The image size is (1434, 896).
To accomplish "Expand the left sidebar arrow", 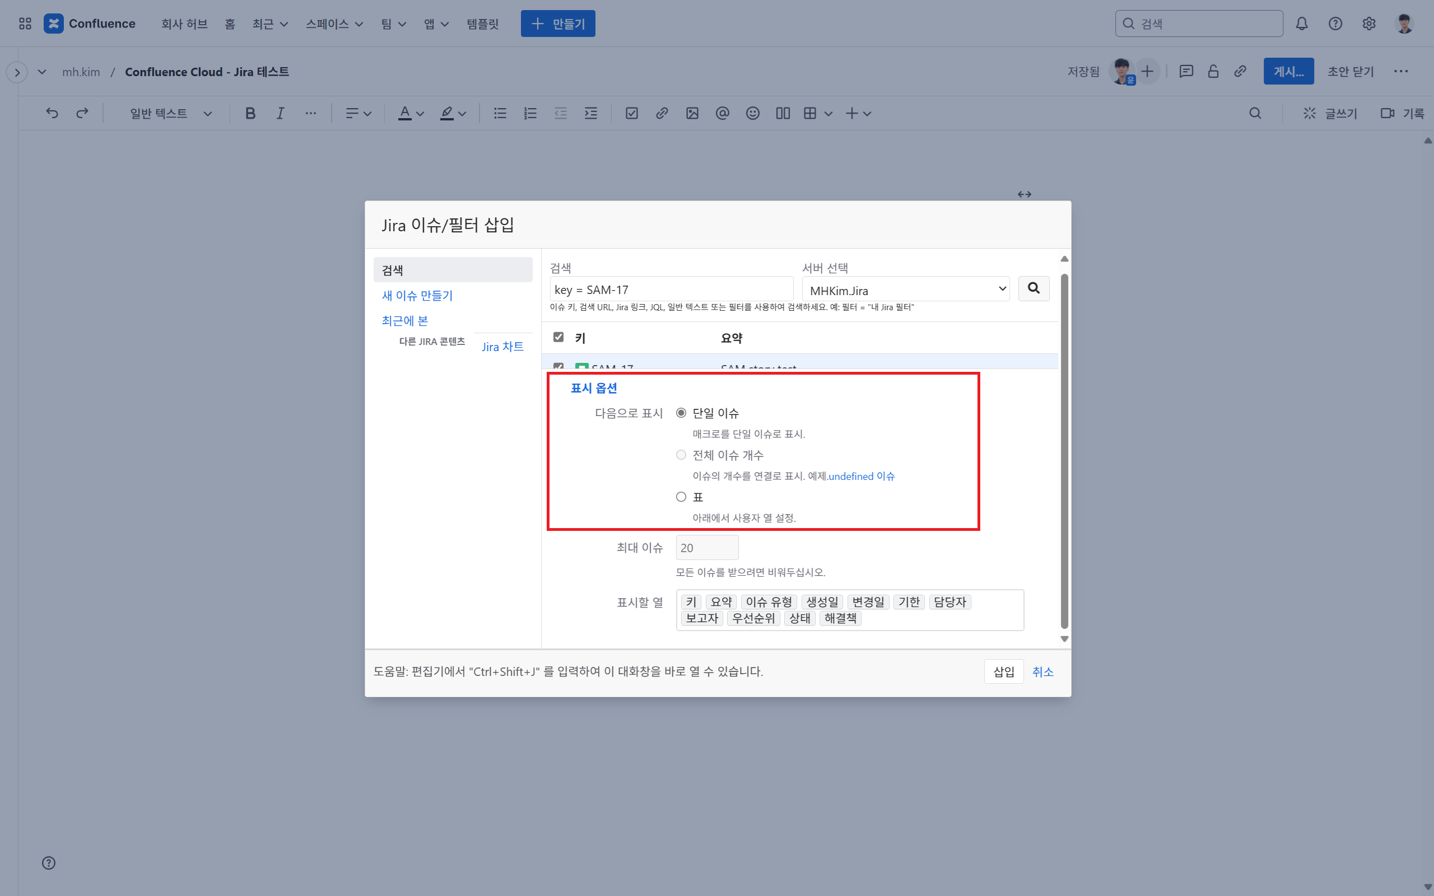I will tap(17, 72).
